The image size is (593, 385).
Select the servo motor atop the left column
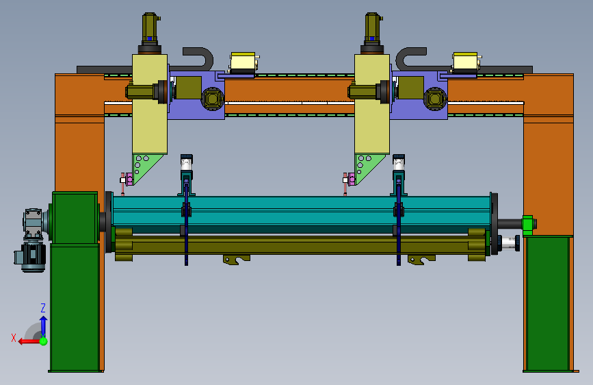(x=150, y=34)
